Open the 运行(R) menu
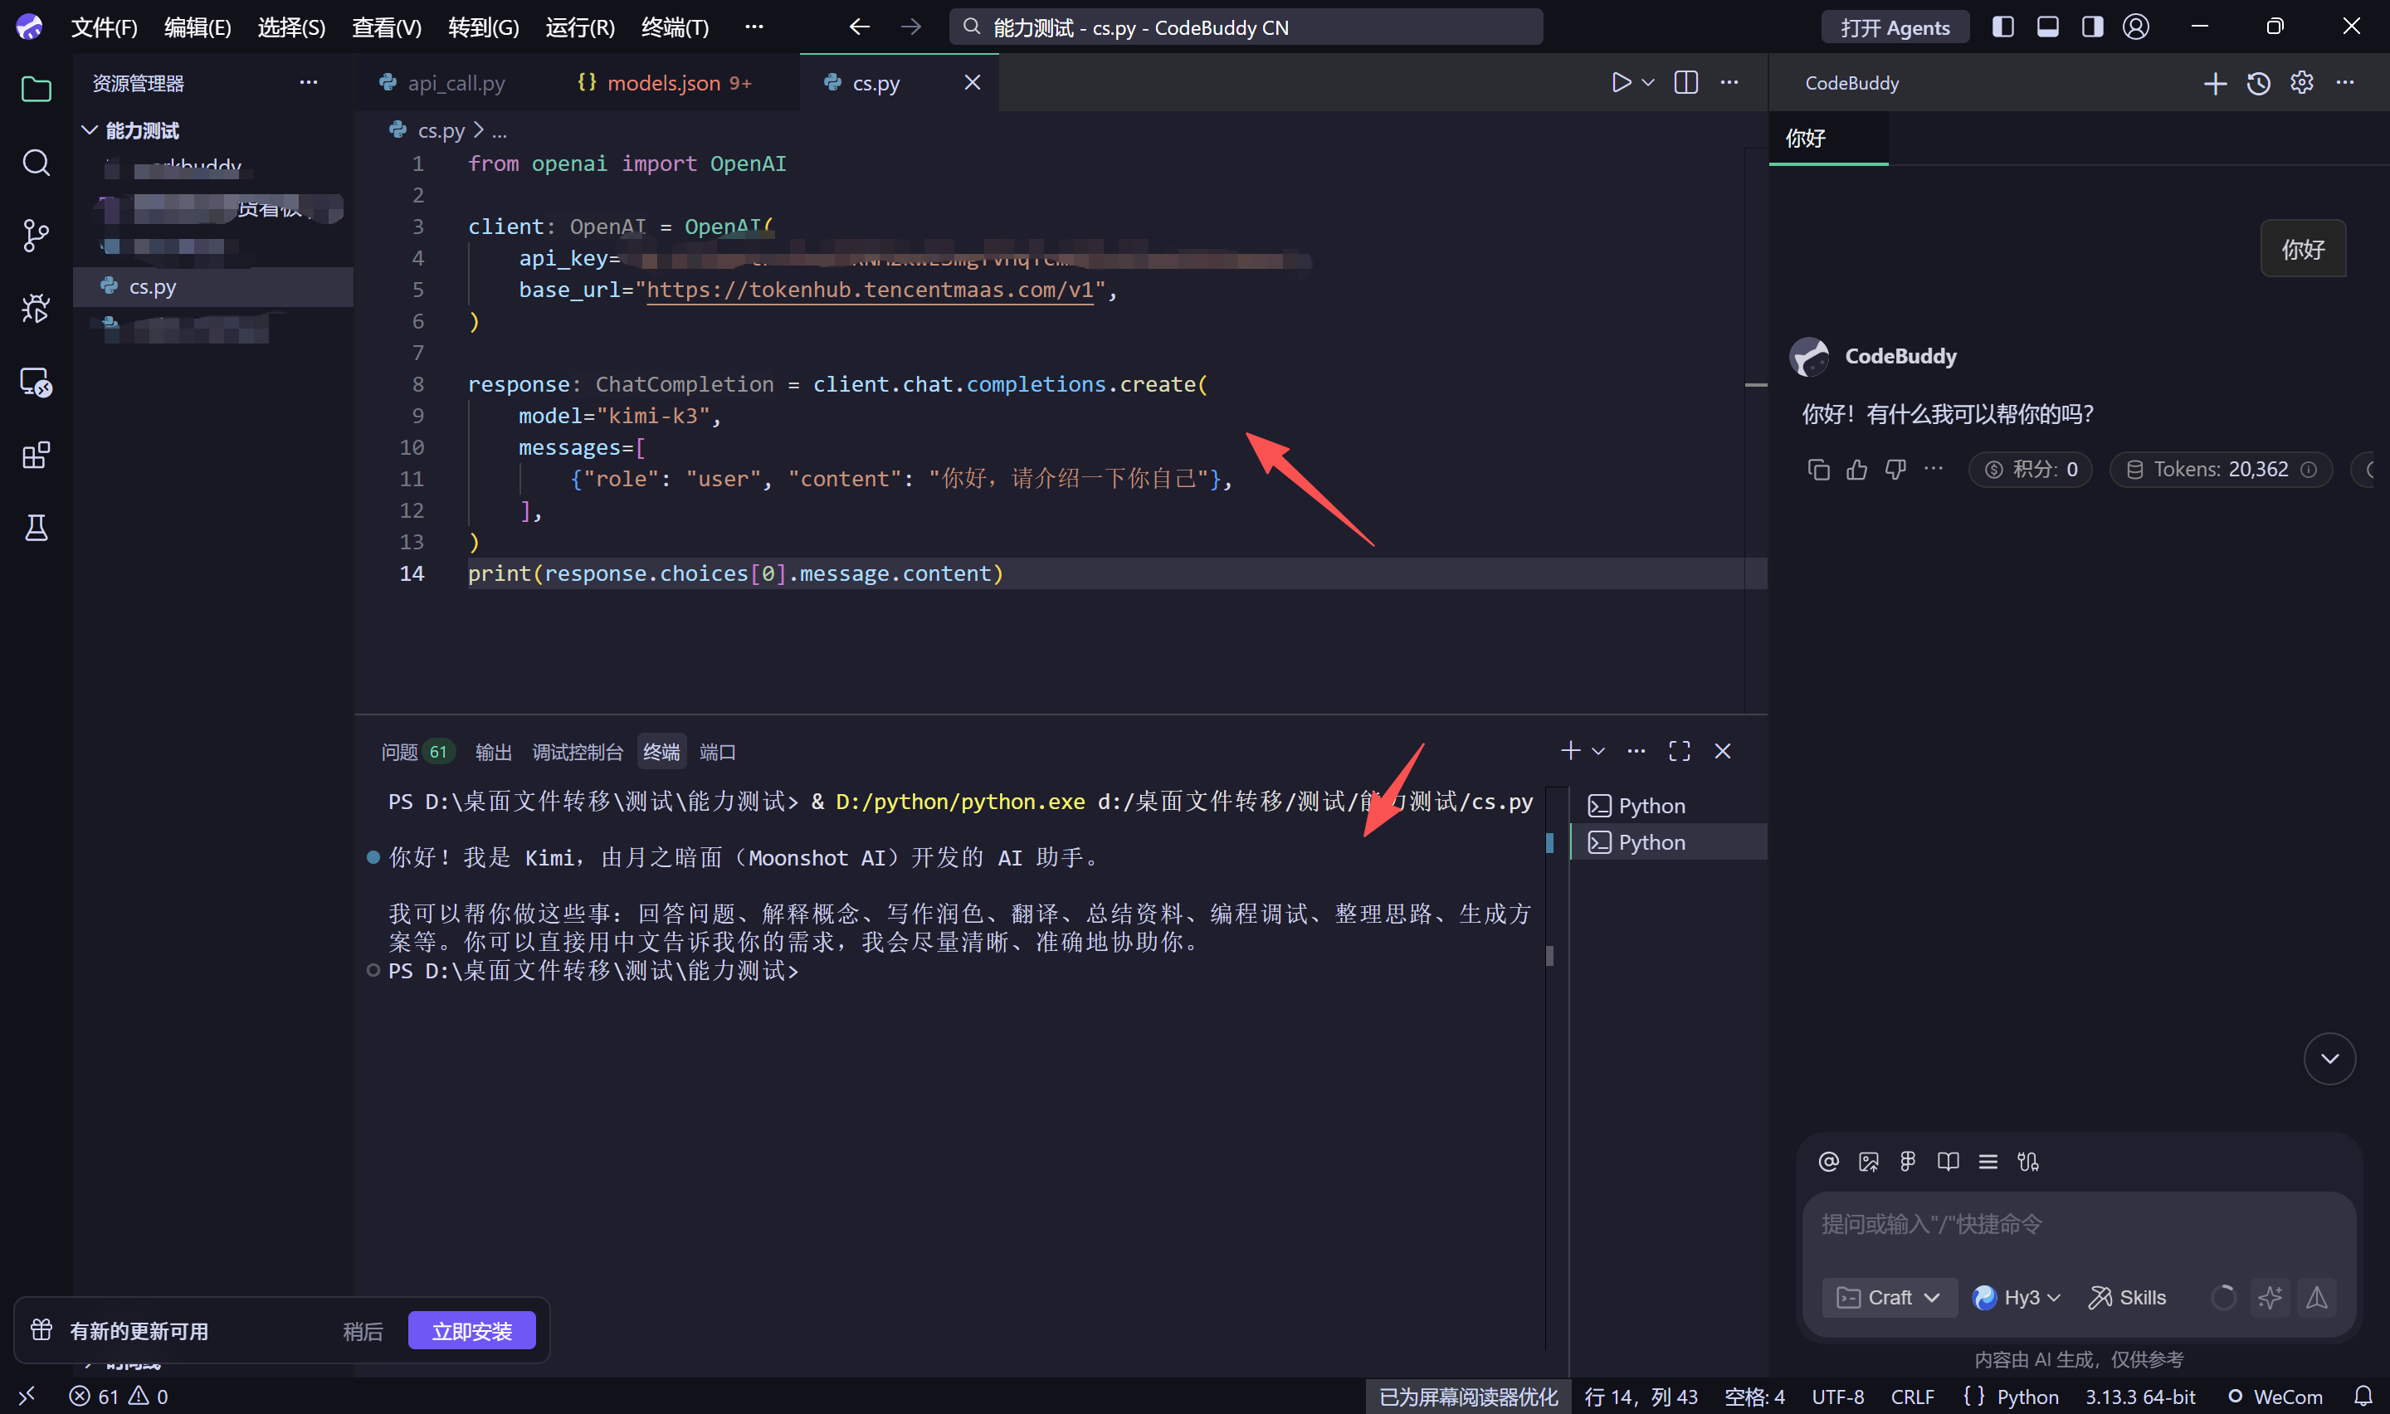The image size is (2390, 1414). (x=580, y=27)
